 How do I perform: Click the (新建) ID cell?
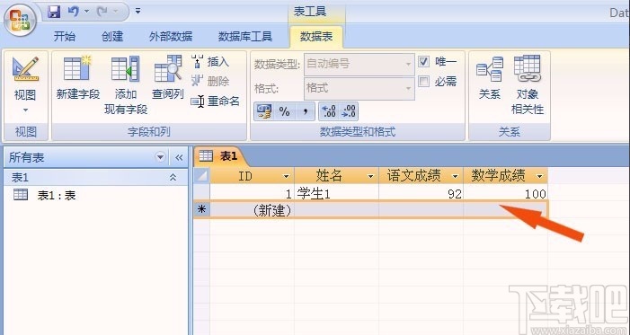coord(252,210)
